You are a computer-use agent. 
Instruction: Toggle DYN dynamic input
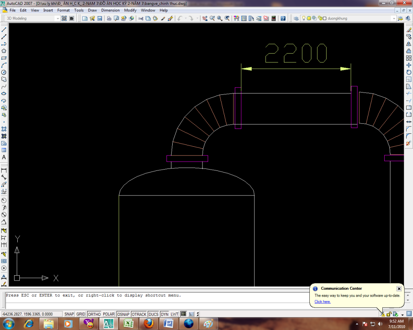165,314
